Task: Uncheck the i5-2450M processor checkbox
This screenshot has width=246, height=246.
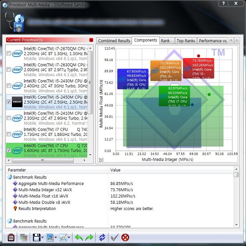Action: [x=9, y=102]
